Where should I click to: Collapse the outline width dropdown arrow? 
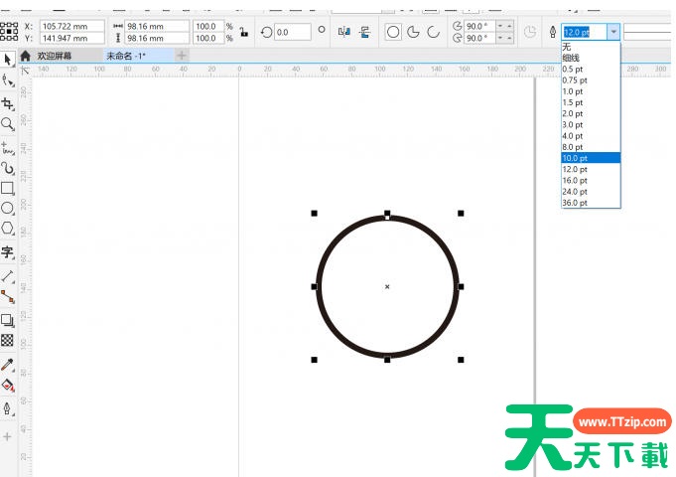click(x=614, y=32)
